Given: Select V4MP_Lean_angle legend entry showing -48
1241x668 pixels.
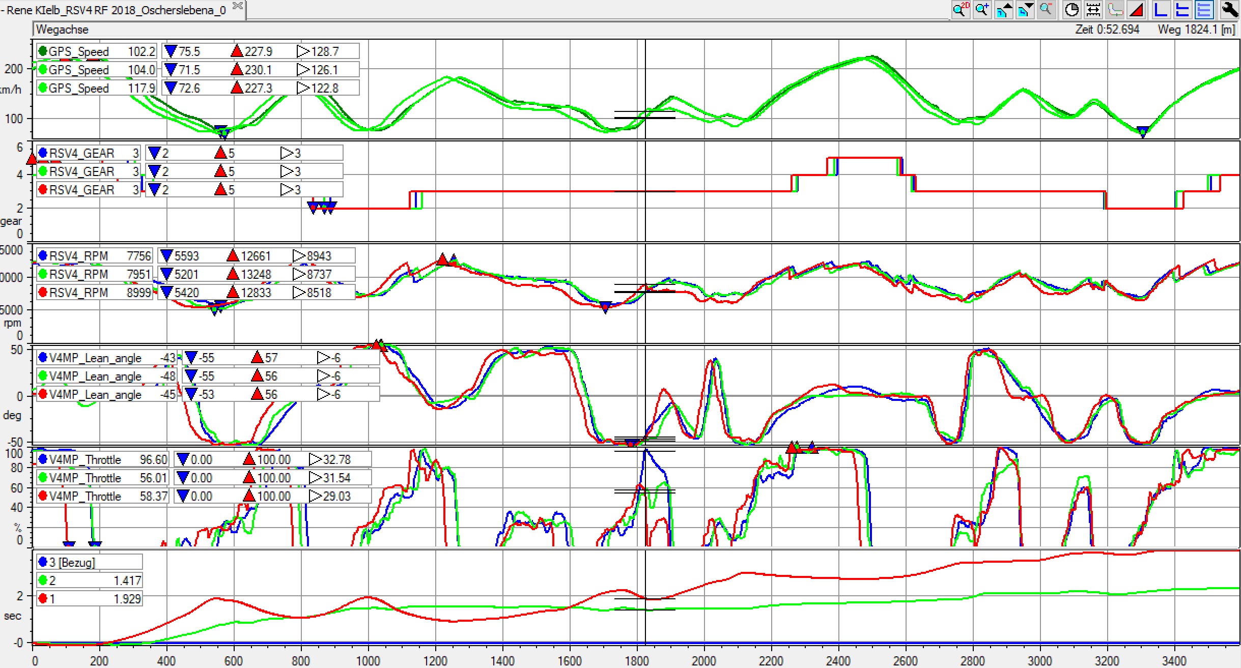Looking at the screenshot, I should coord(106,376).
